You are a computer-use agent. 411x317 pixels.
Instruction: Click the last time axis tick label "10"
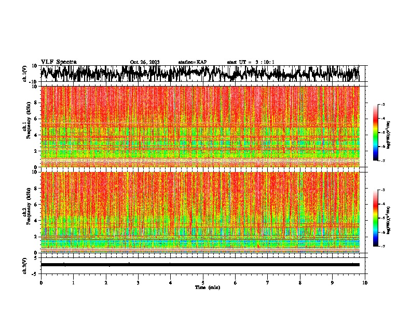[x=365, y=283]
